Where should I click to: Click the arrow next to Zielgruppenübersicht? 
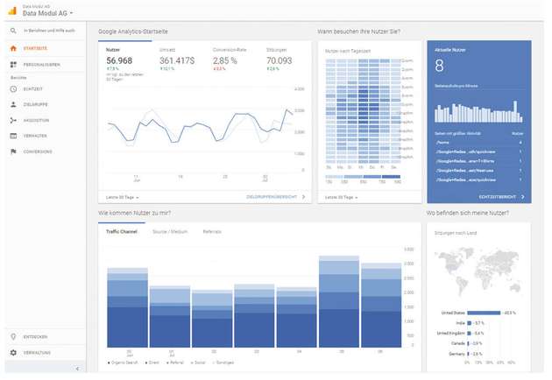coord(303,197)
